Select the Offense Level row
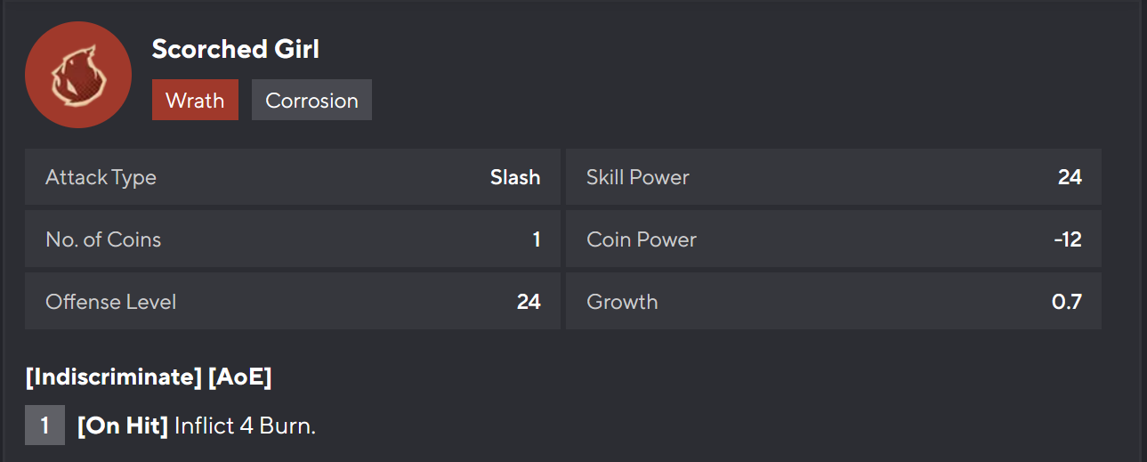1147x462 pixels. tap(292, 302)
